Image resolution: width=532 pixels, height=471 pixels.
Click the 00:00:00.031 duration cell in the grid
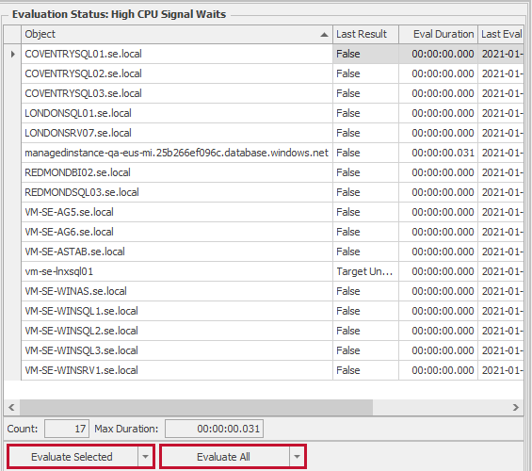(x=438, y=153)
